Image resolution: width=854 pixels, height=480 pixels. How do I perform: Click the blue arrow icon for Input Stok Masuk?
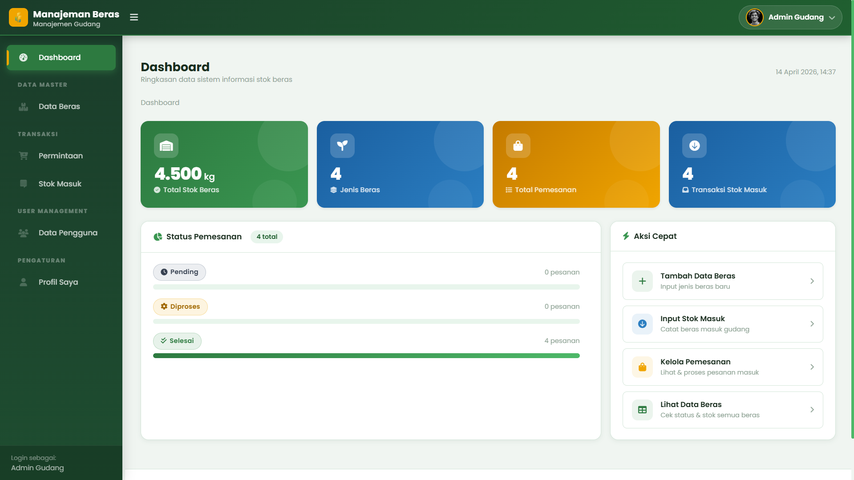click(x=642, y=324)
